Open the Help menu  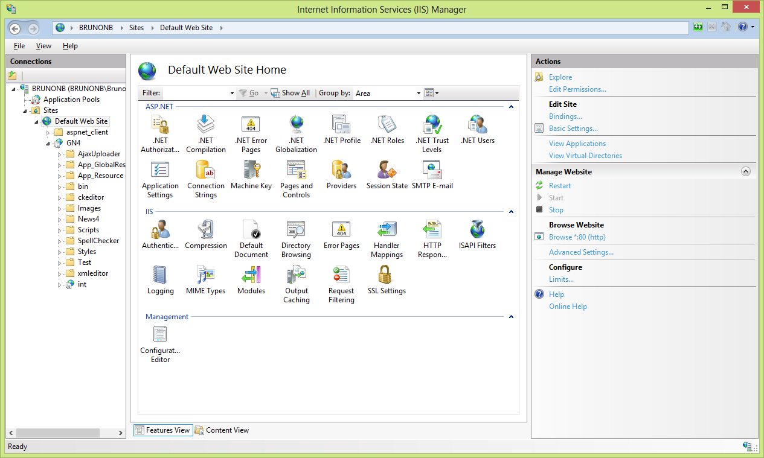click(70, 46)
